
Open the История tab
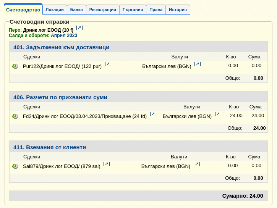coord(178,10)
